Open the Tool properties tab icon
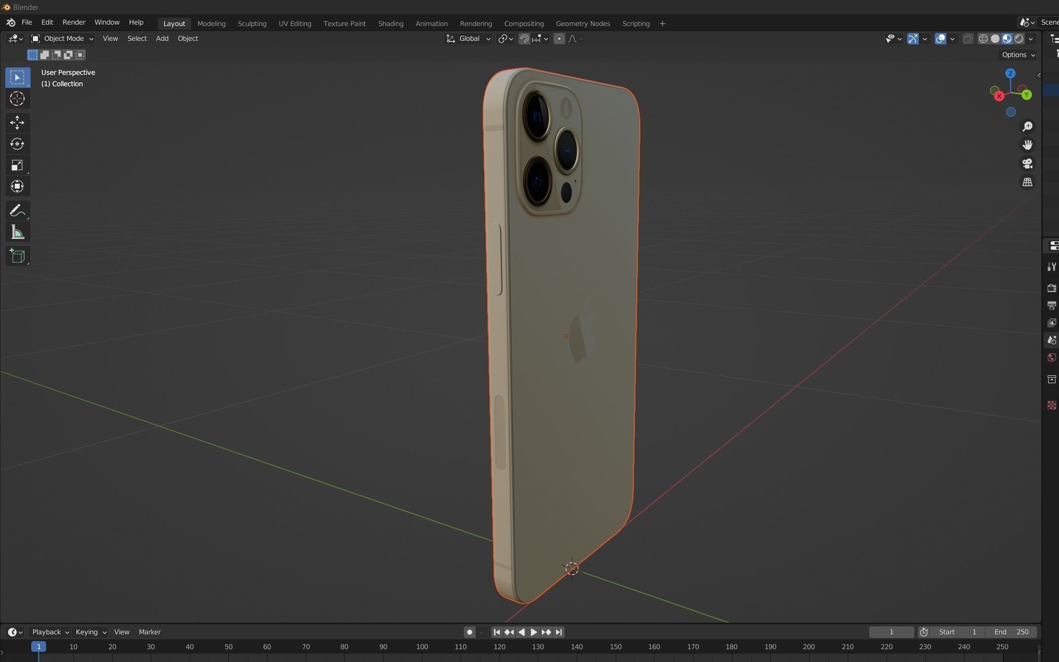This screenshot has width=1059, height=662. [1052, 266]
